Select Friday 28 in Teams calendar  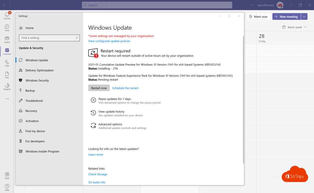(x=262, y=38)
